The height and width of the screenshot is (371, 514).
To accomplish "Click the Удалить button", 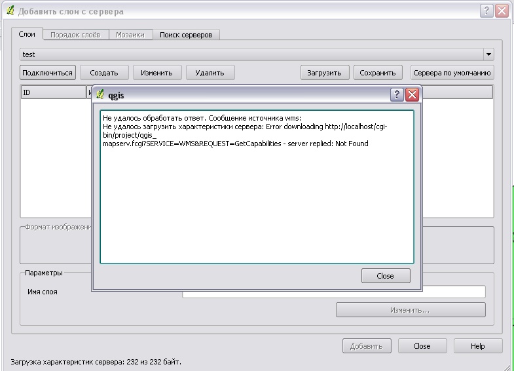I will (x=210, y=73).
